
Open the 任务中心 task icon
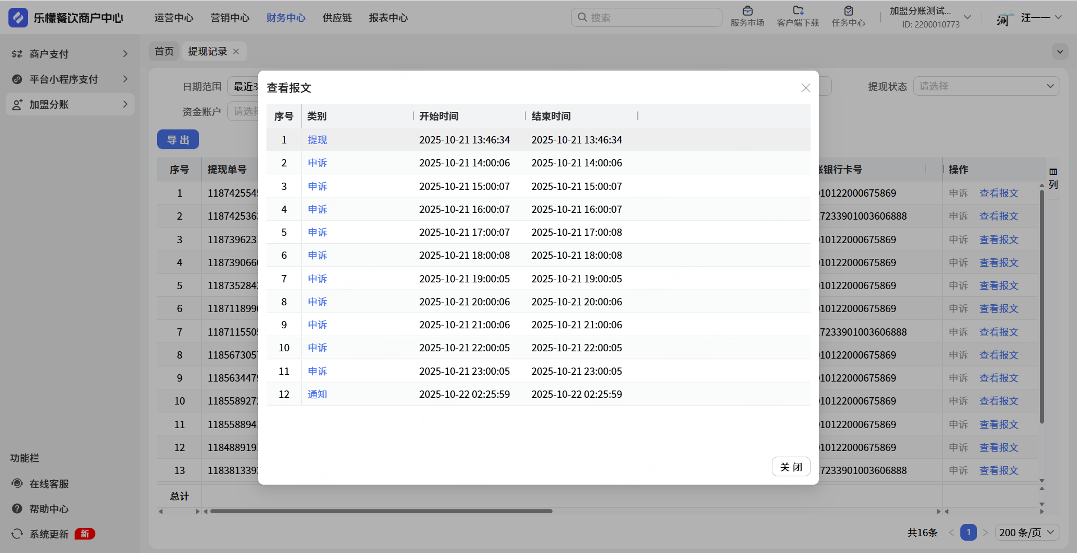click(x=848, y=11)
